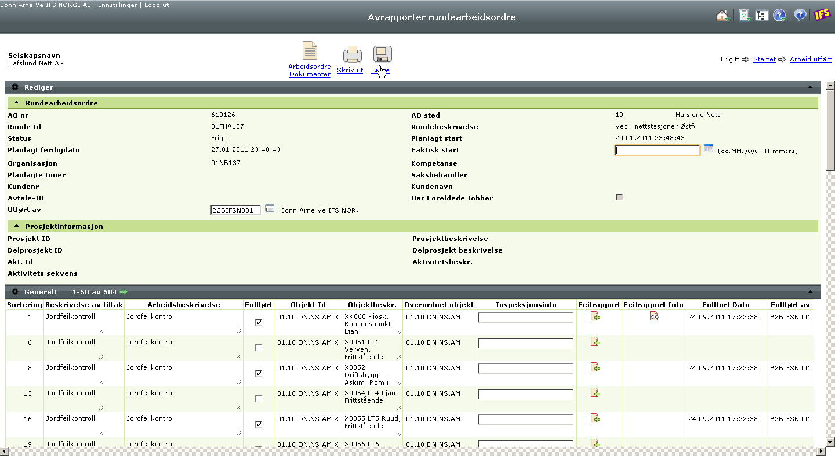Viewport: 835px width, 456px height.
Task: Go to next page with green arrow
Action: (124, 292)
